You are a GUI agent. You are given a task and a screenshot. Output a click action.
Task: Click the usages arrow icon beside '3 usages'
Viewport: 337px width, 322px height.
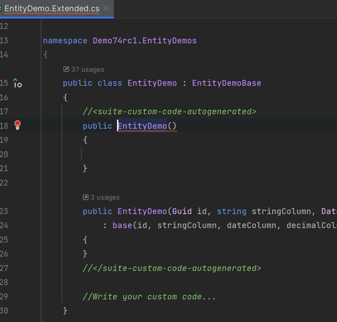click(x=86, y=197)
